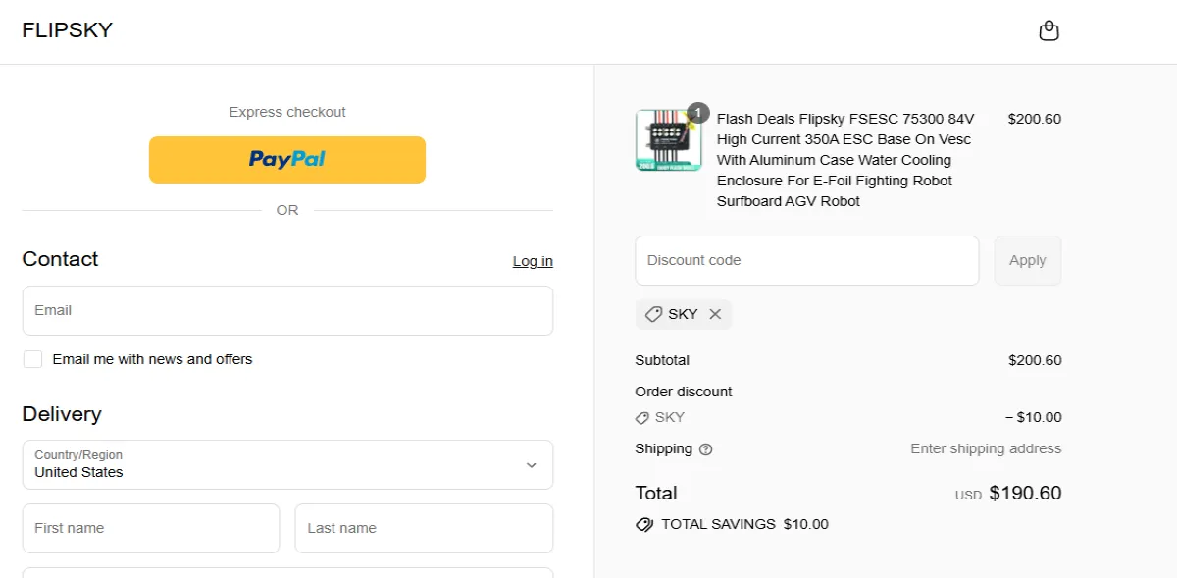Apply the discount code

point(1027,260)
